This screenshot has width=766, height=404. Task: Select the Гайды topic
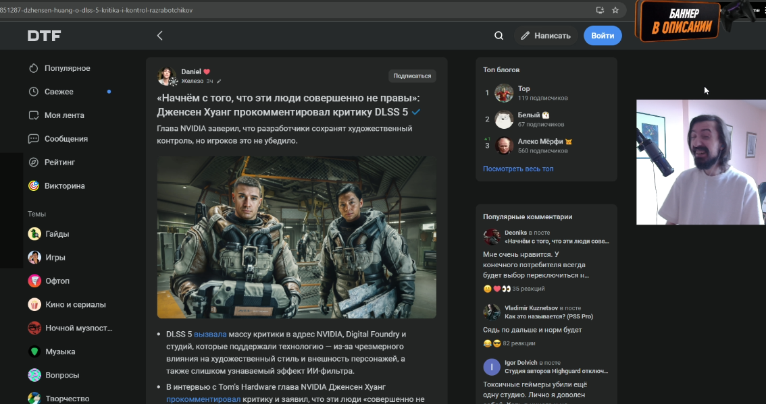pos(57,234)
